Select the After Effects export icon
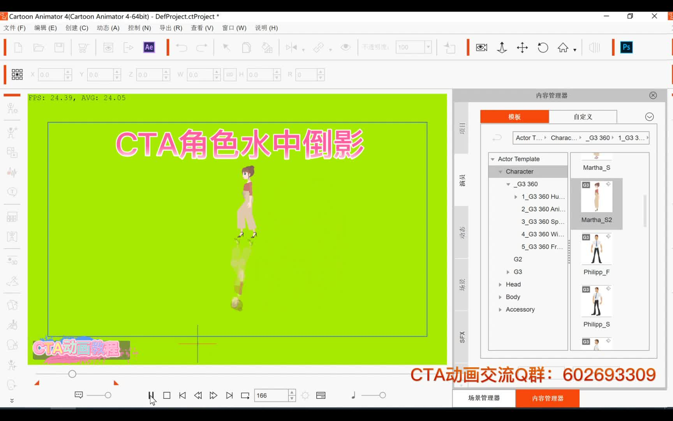Screen dimensions: 673x421 148,47
